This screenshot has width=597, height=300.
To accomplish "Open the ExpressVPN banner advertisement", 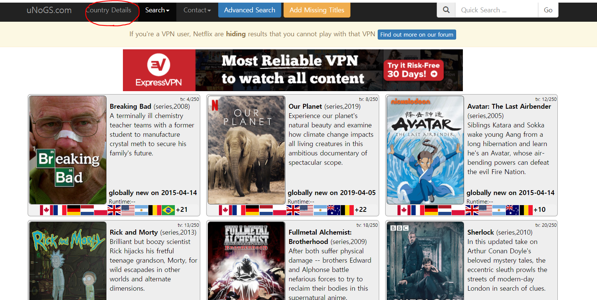I will point(293,70).
